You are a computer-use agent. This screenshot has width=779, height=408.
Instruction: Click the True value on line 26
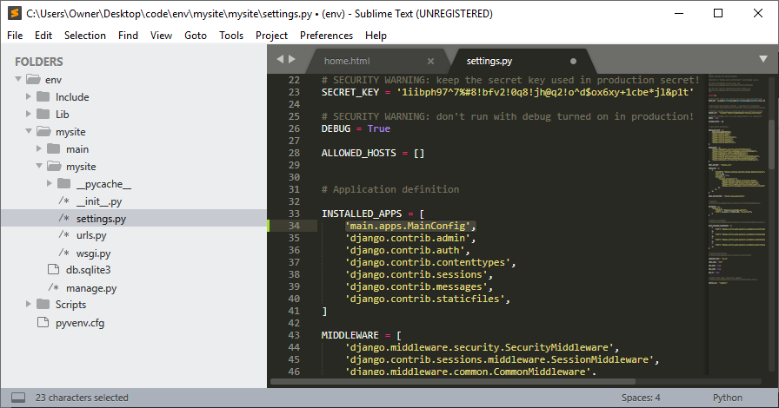pos(378,128)
